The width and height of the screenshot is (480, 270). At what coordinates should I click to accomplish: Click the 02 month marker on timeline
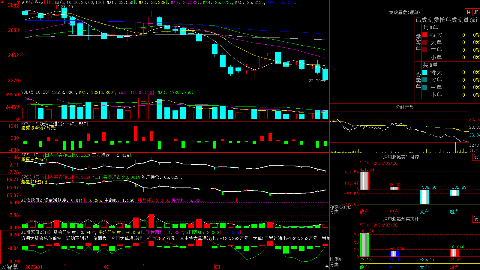tap(106, 267)
